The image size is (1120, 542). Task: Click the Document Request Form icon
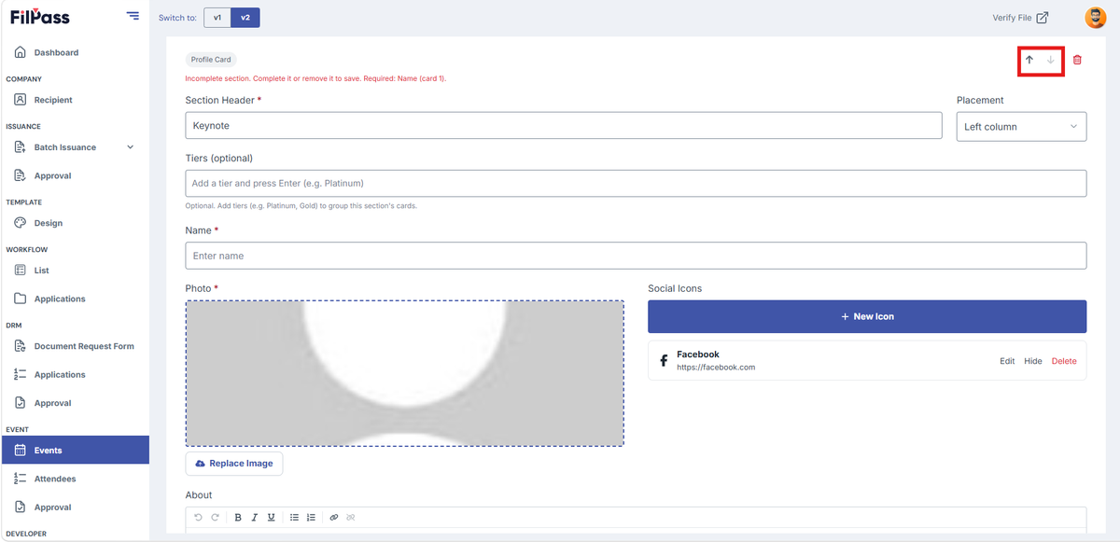pos(20,346)
